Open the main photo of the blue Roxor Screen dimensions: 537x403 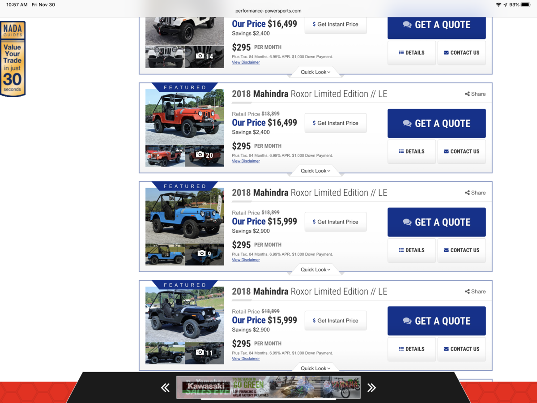coord(184,215)
